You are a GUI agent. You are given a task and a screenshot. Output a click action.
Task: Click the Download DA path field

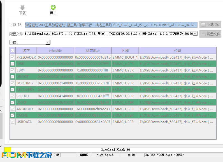click(111, 25)
